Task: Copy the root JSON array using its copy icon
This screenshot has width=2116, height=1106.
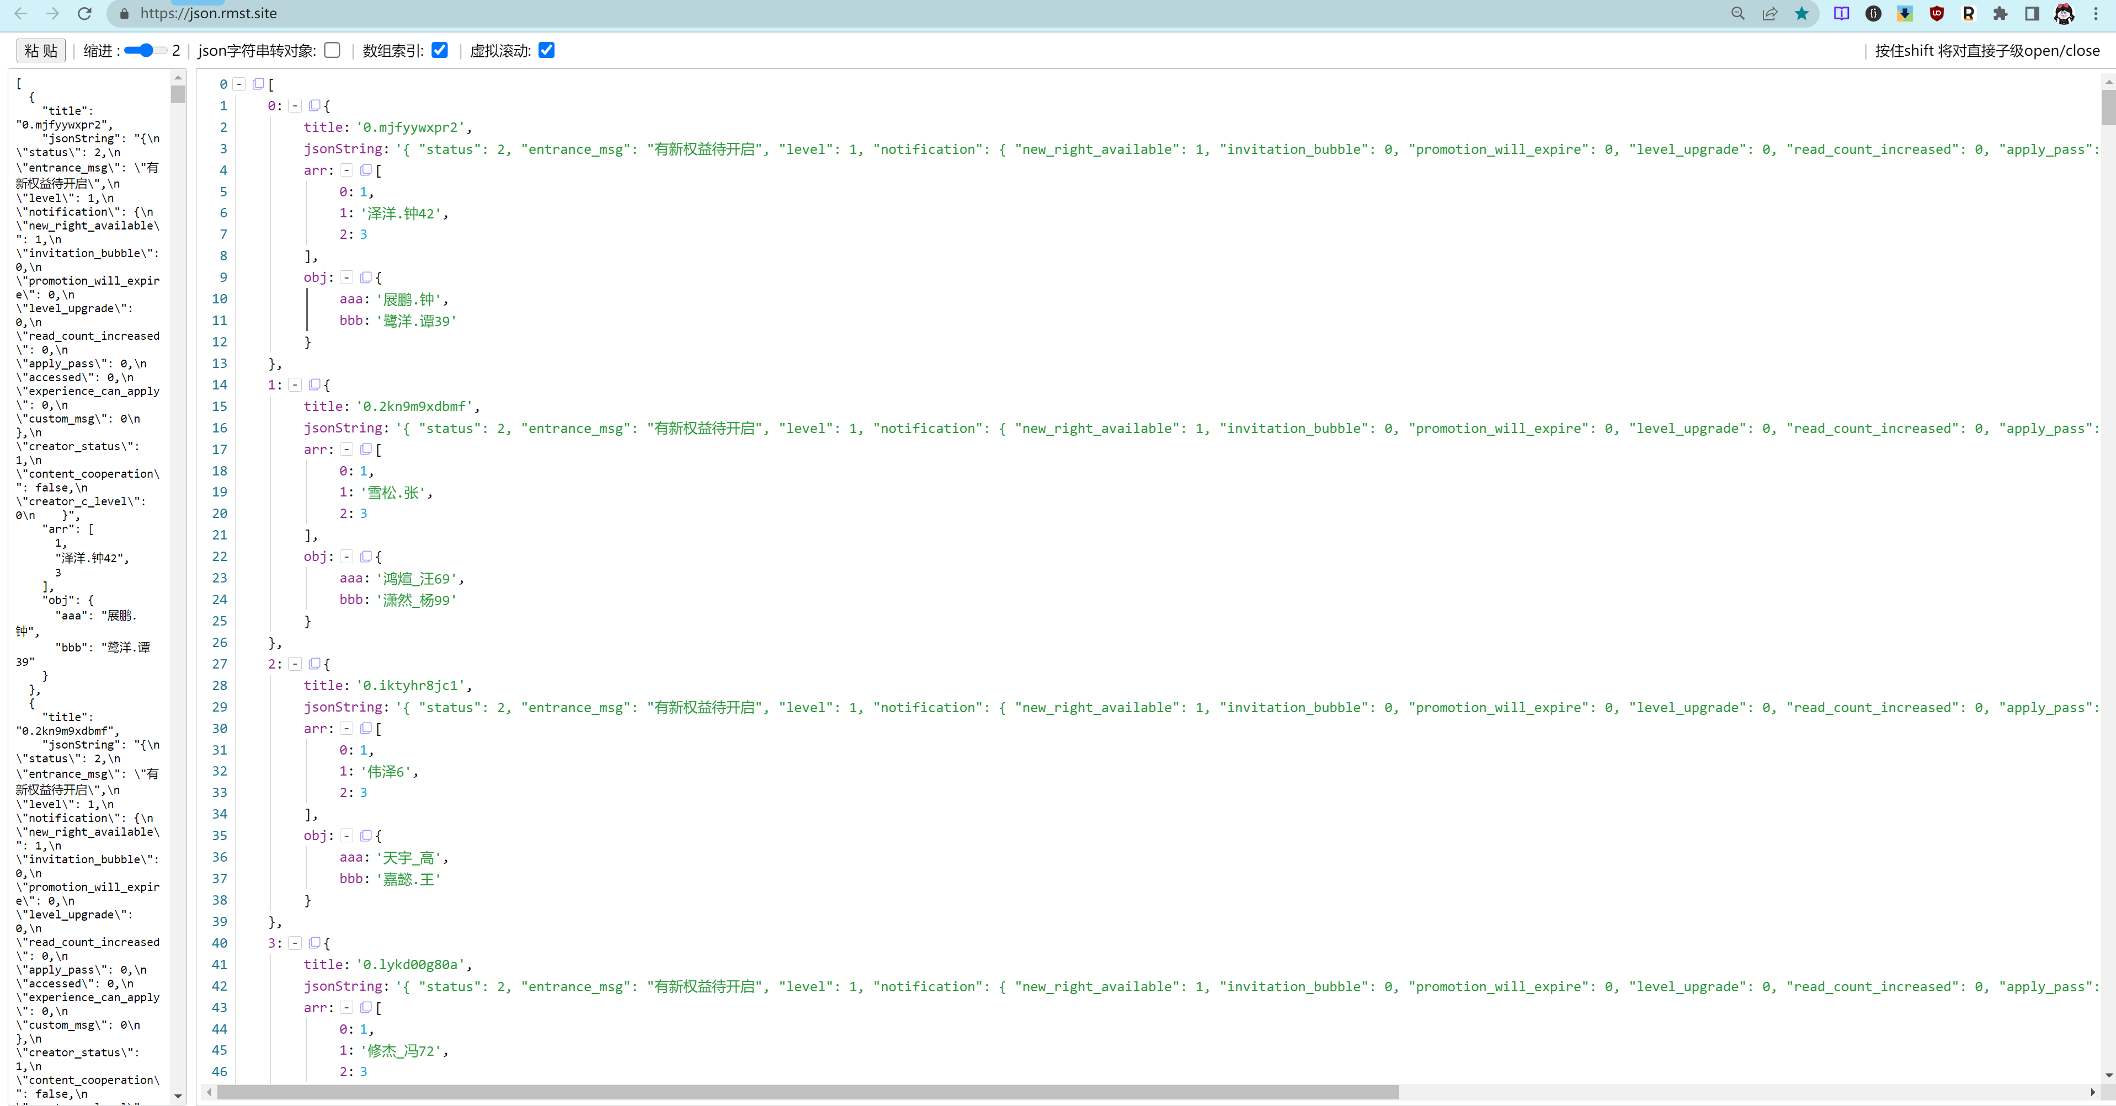Action: point(259,84)
